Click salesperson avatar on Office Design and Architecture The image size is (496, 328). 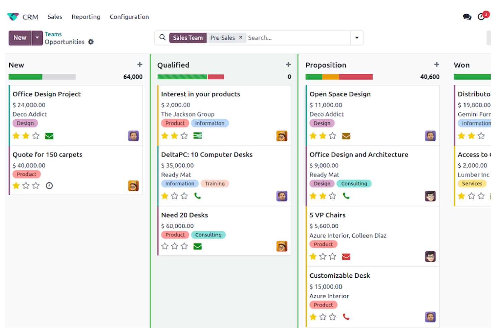(430, 196)
